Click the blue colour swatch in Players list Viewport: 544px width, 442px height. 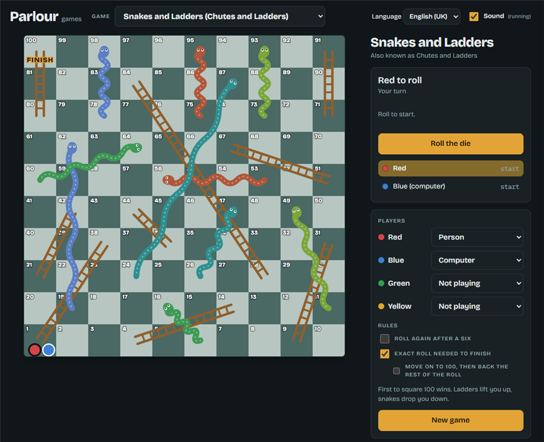pyautogui.click(x=381, y=260)
